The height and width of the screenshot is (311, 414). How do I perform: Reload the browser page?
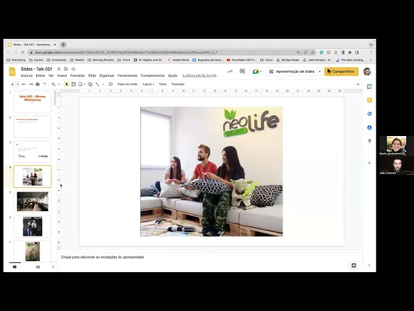(x=23, y=52)
